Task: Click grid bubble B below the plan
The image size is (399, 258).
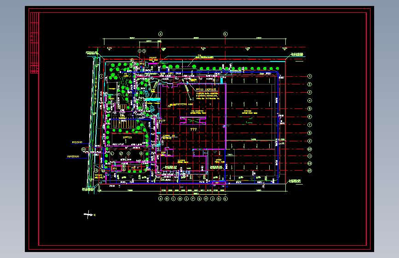Action: [167, 199]
